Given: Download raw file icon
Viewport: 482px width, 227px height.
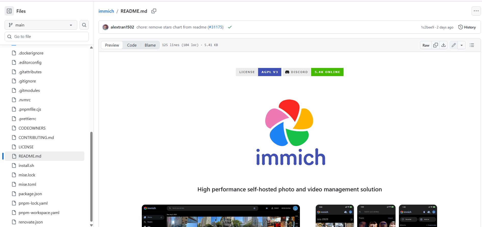Looking at the screenshot, I should [x=443, y=45].
